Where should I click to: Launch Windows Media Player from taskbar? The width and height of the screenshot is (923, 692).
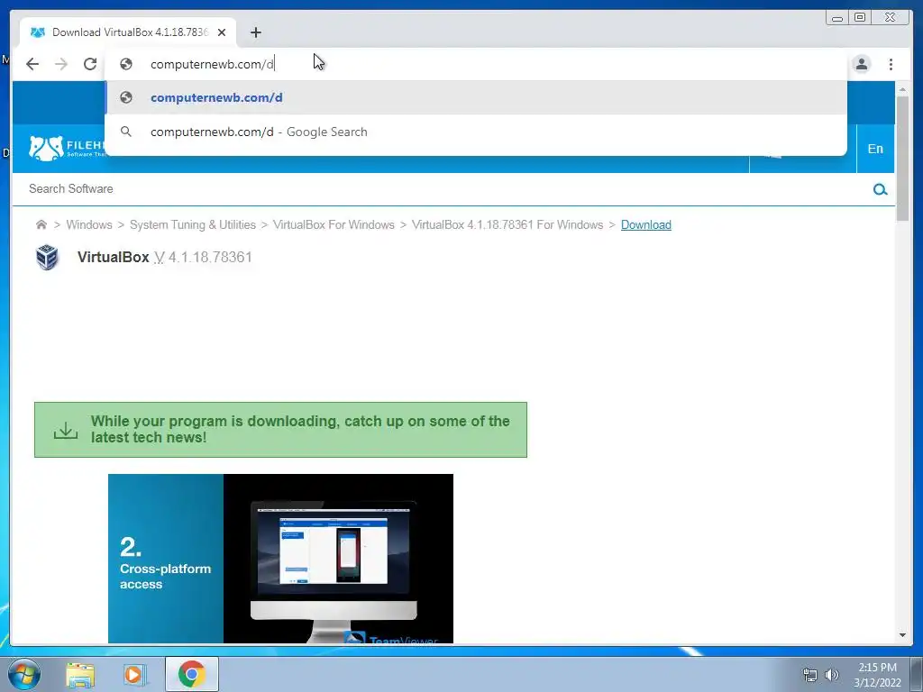134,675
